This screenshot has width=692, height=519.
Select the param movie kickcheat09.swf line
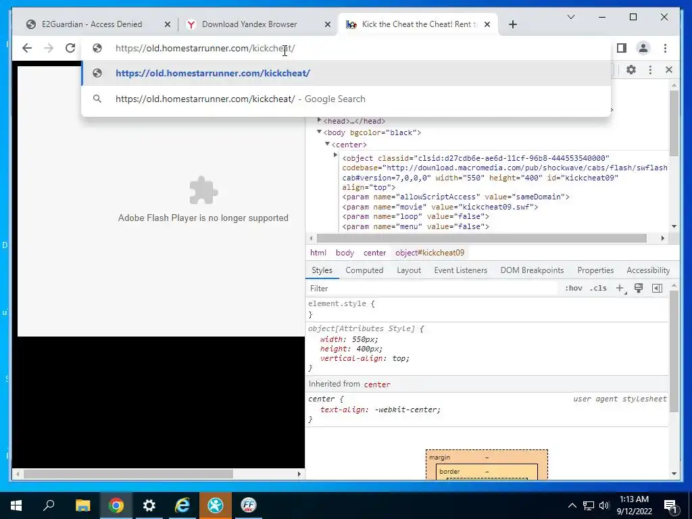click(x=440, y=207)
